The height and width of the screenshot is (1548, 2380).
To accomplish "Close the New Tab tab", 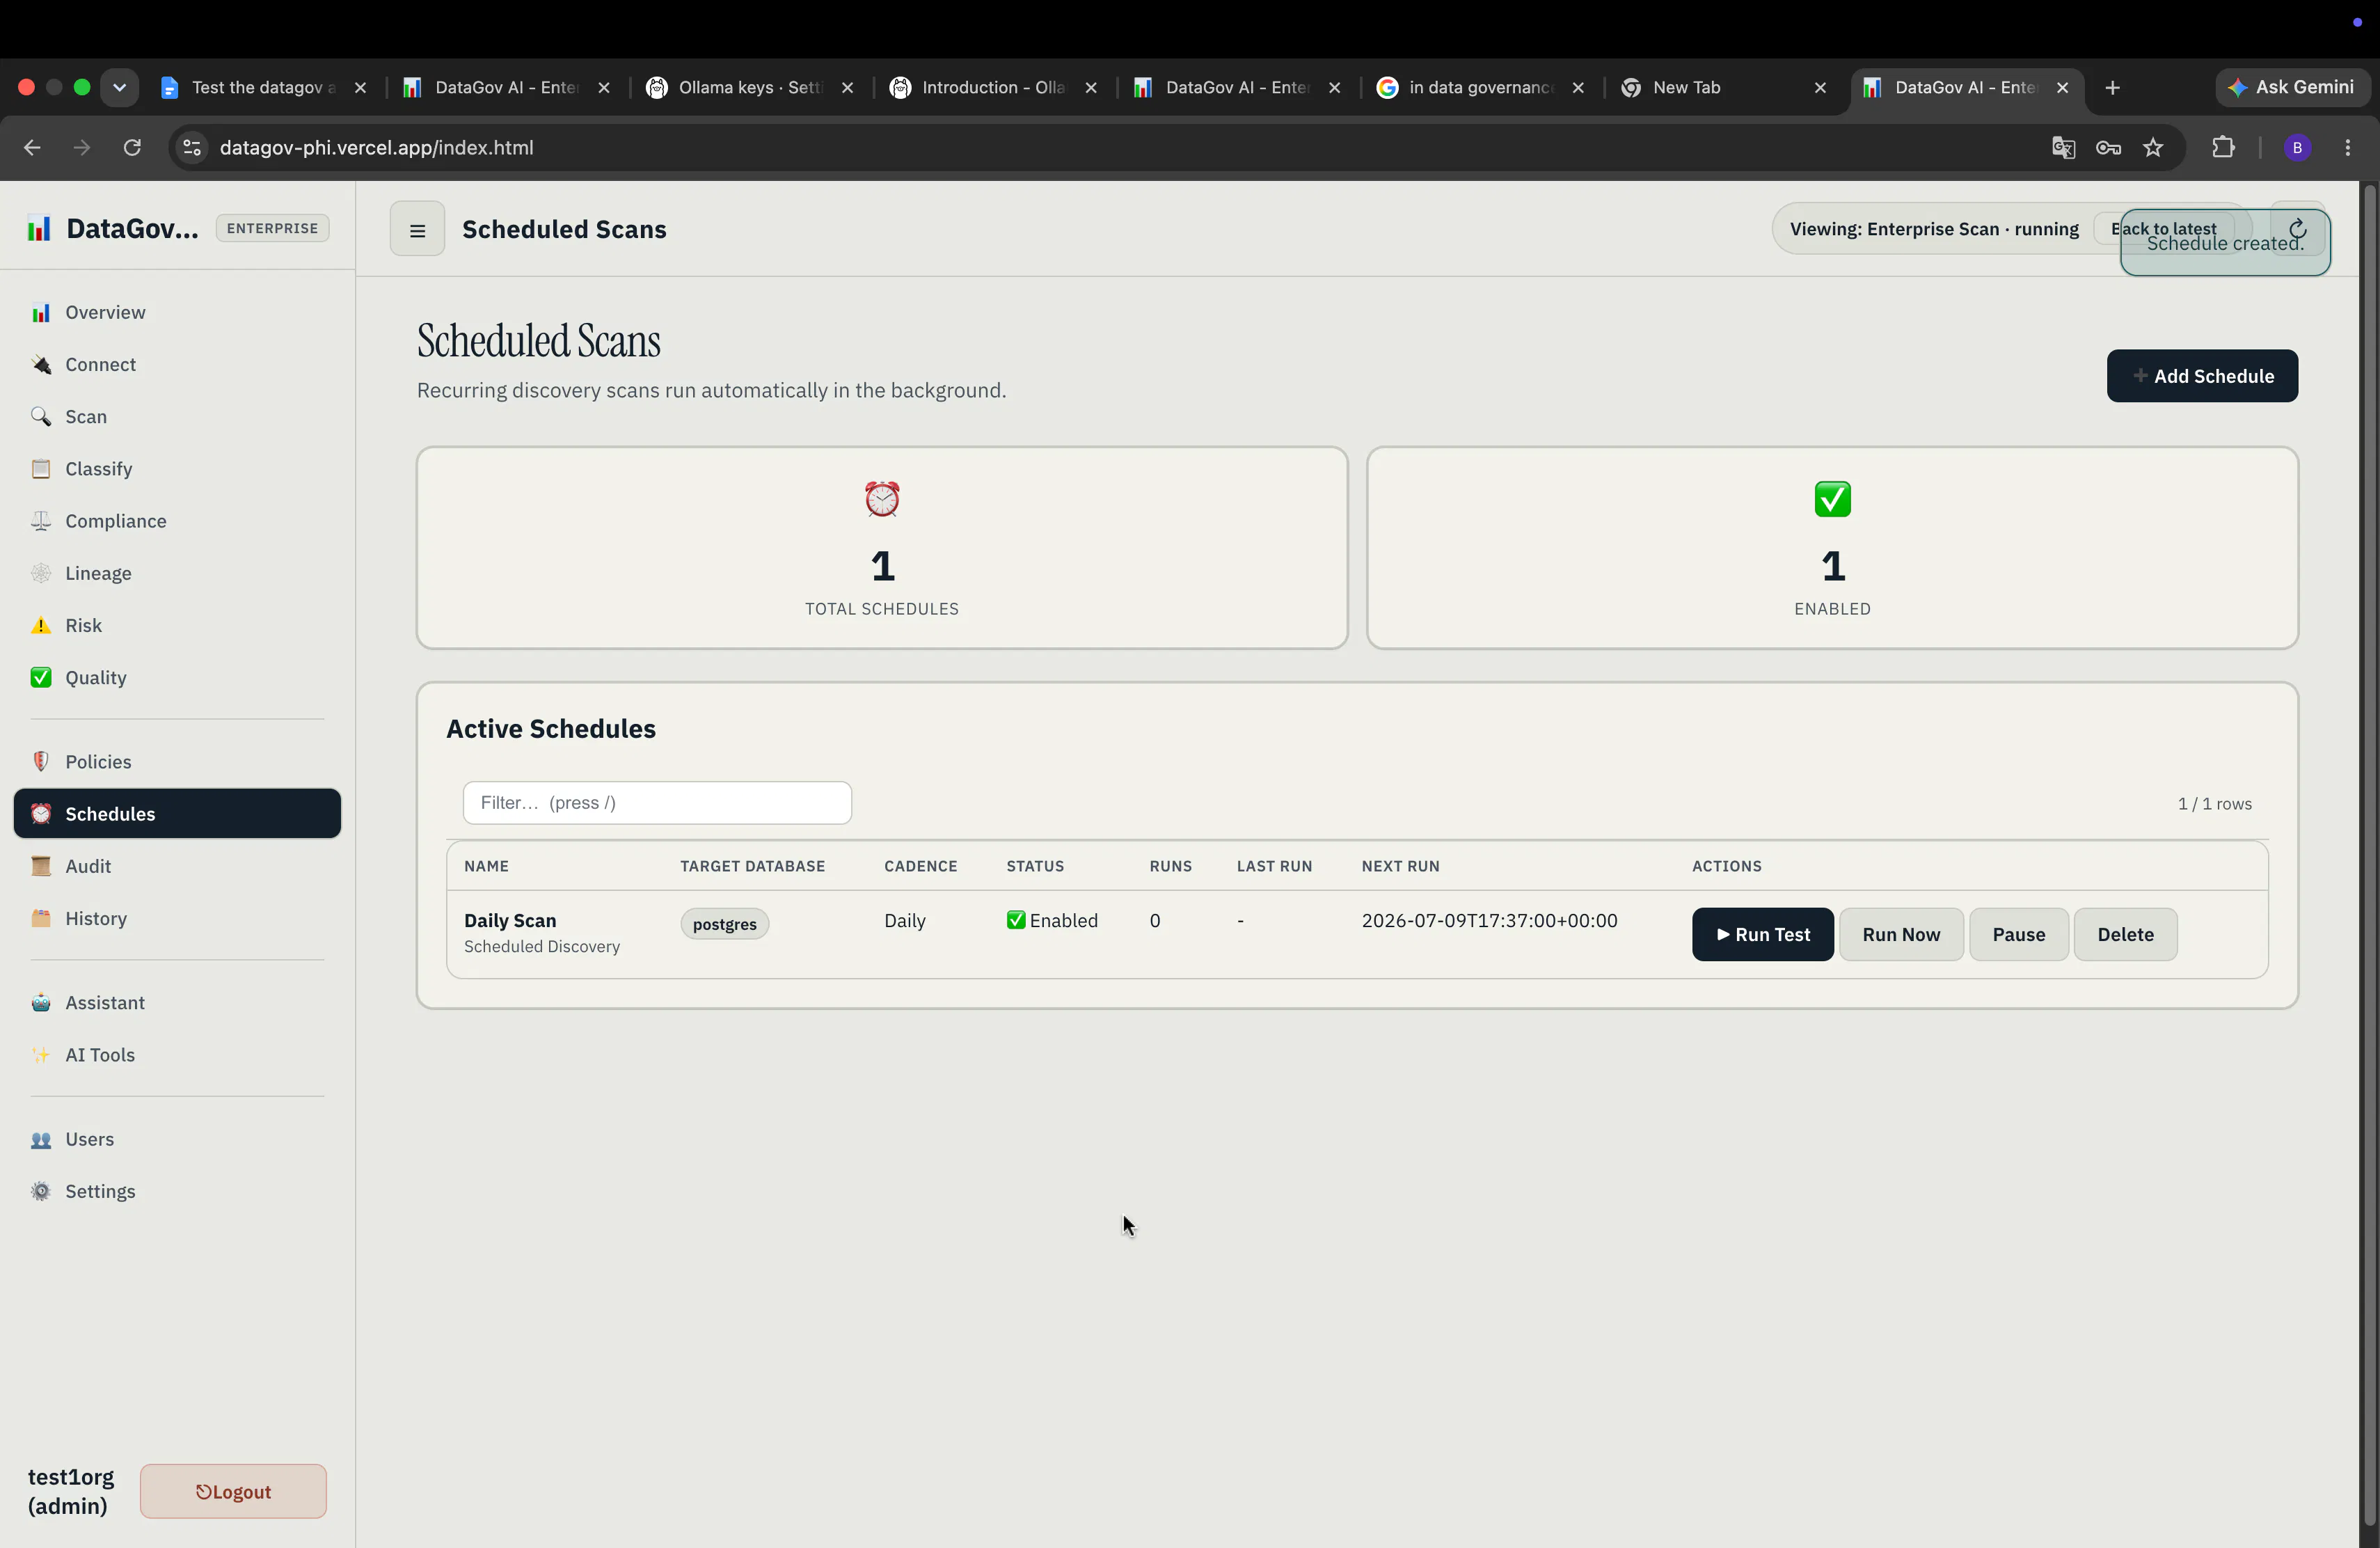I will click(1820, 88).
